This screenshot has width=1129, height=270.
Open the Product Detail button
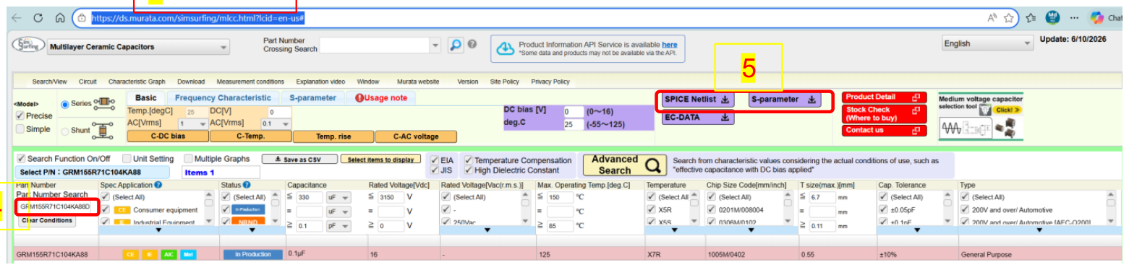coord(884,97)
